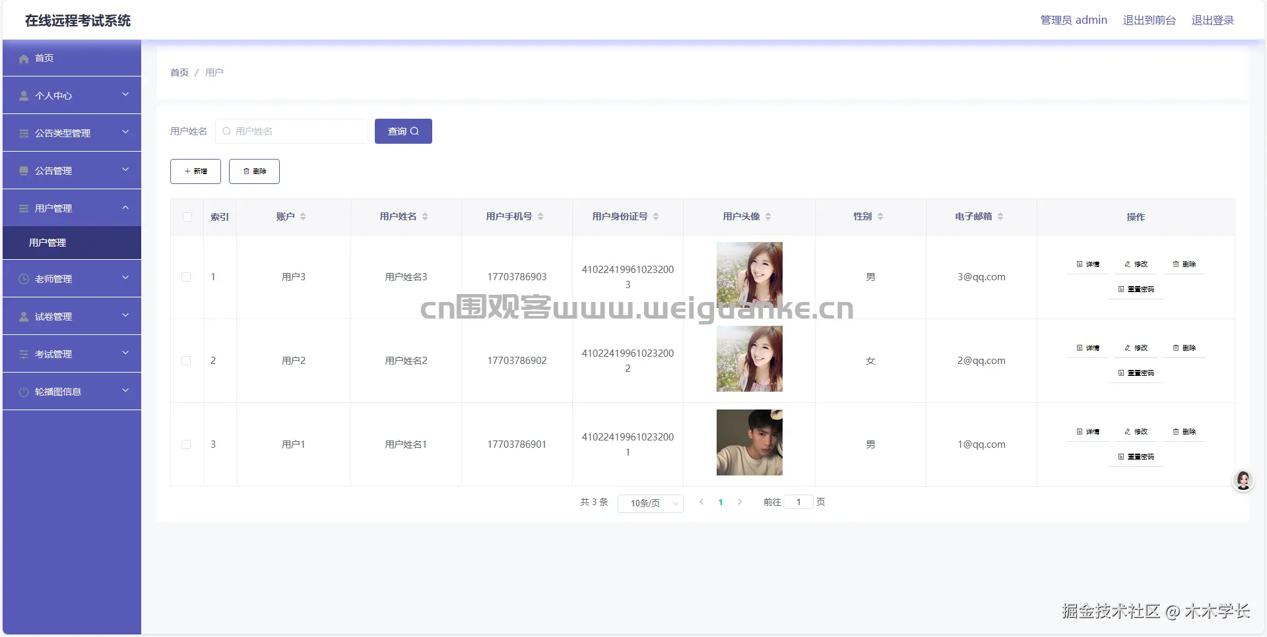Toggle the select-all checkbox in table header
Image resolution: width=1267 pixels, height=637 pixels.
[x=187, y=217]
